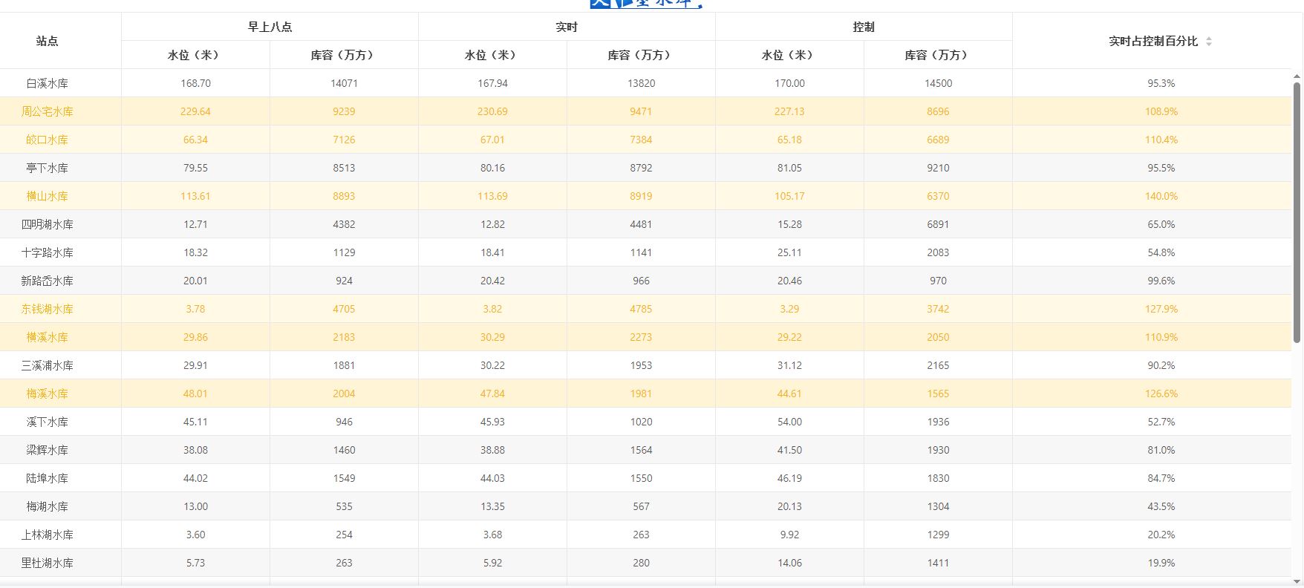Click station name 十字路水库
This screenshot has height=588, width=1304.
point(47,252)
